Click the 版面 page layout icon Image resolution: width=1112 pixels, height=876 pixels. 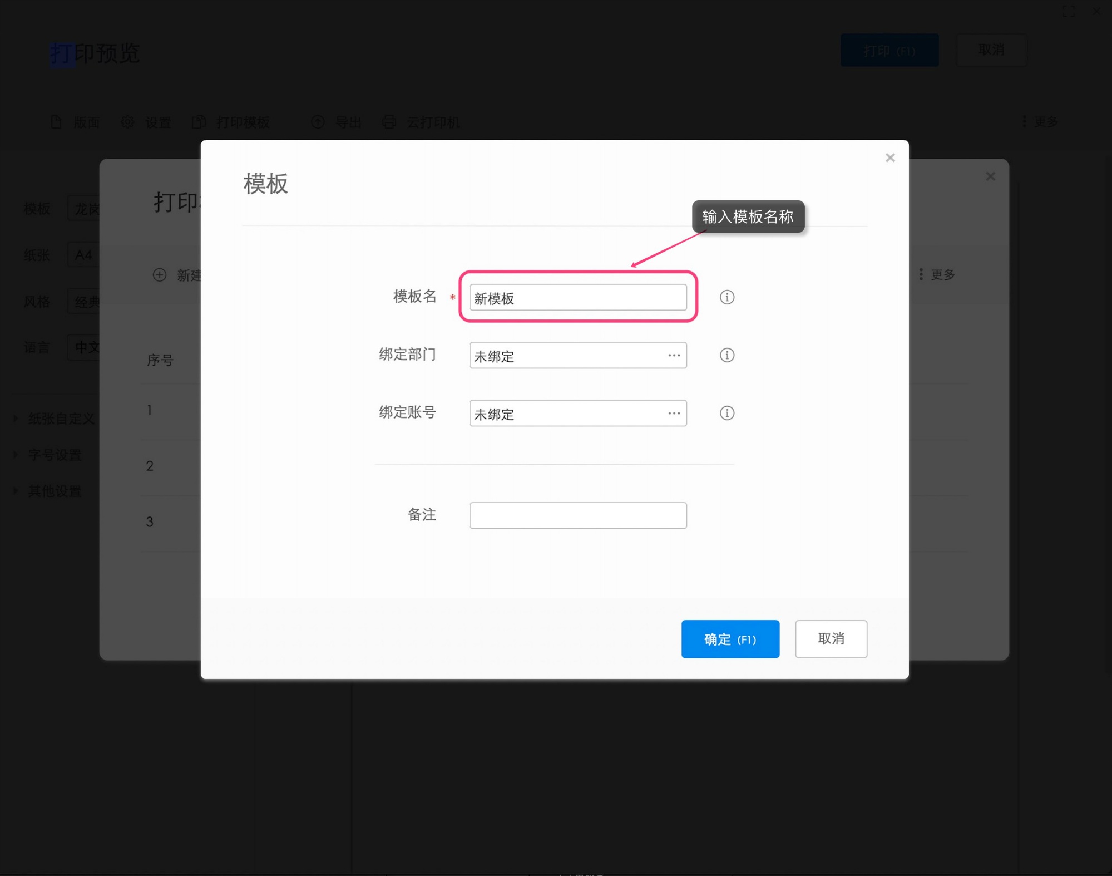tap(57, 122)
